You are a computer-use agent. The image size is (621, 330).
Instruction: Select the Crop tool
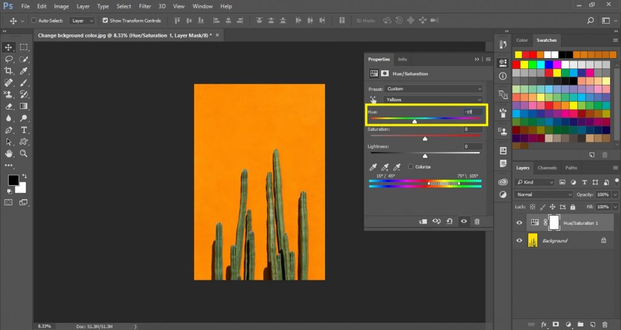(x=8, y=71)
